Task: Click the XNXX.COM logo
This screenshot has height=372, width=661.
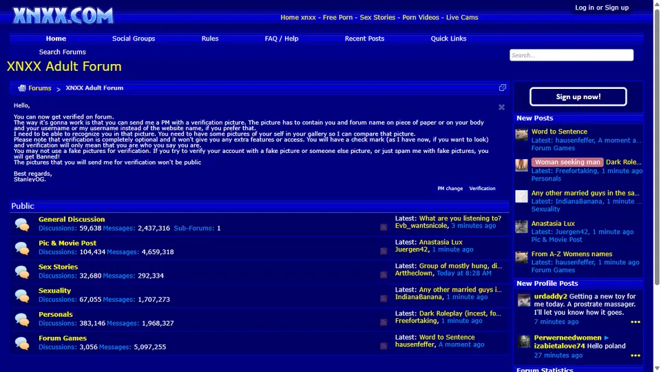Action: [x=63, y=16]
